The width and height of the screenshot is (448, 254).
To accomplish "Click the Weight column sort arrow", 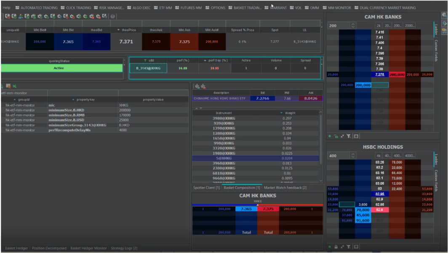I will tap(281, 113).
